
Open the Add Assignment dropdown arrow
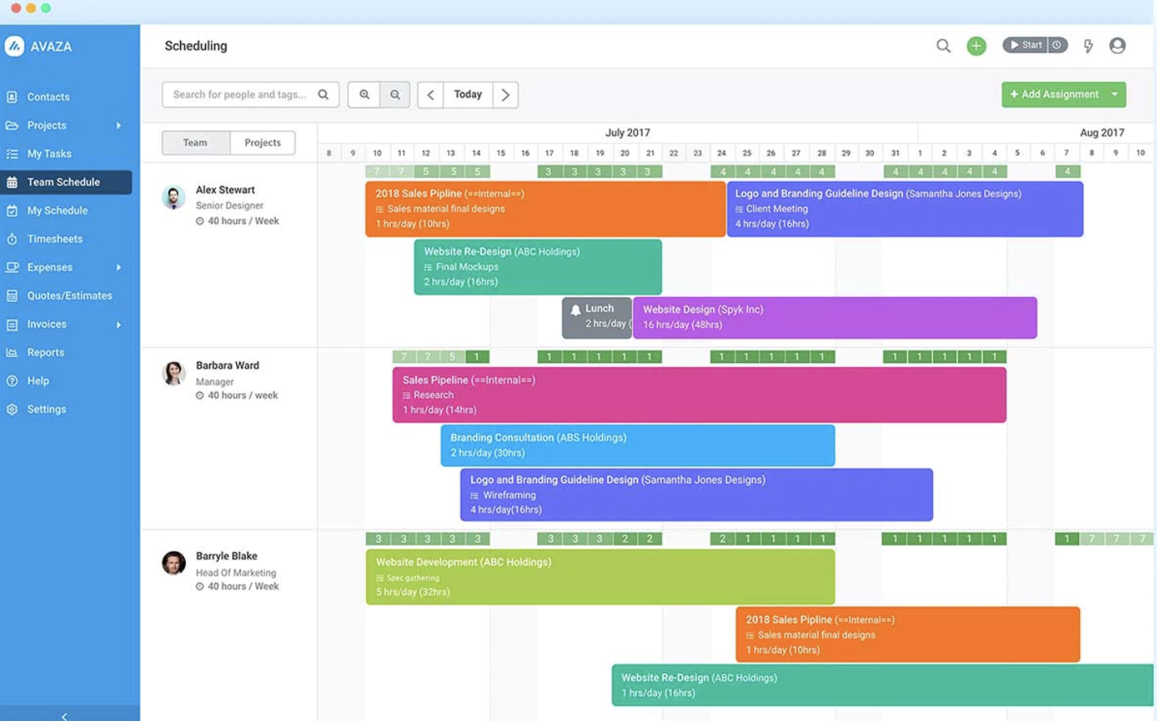[1115, 94]
